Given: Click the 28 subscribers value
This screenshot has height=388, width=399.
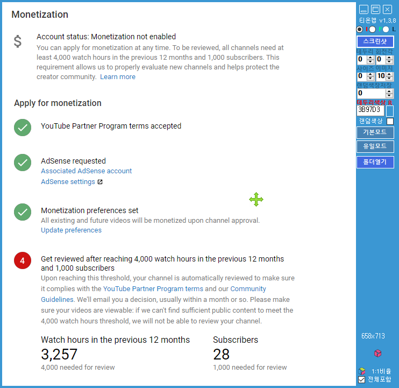Looking at the screenshot, I should [x=221, y=354].
